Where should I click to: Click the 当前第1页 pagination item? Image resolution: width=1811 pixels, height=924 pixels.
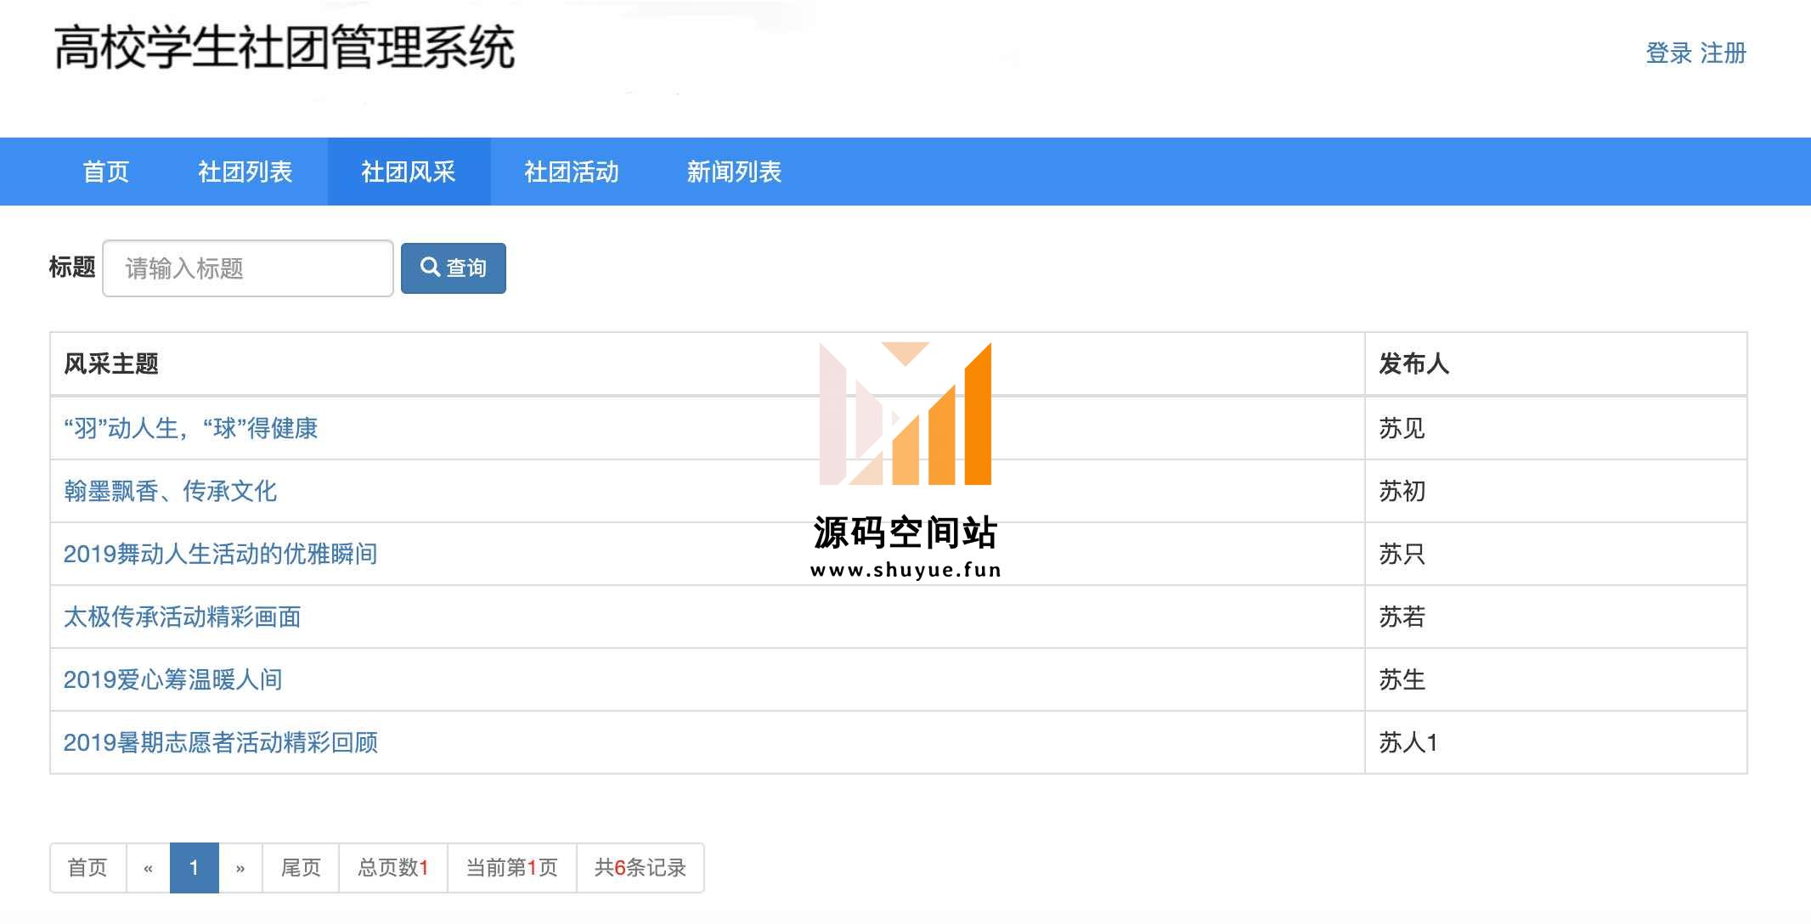pos(512,868)
